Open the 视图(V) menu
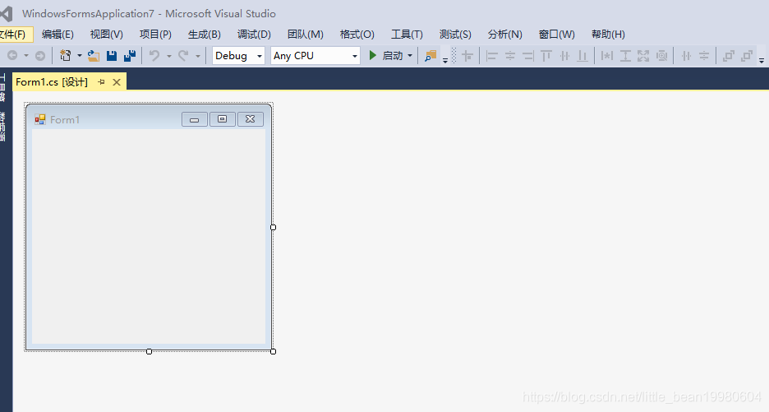The image size is (769, 412). click(107, 35)
